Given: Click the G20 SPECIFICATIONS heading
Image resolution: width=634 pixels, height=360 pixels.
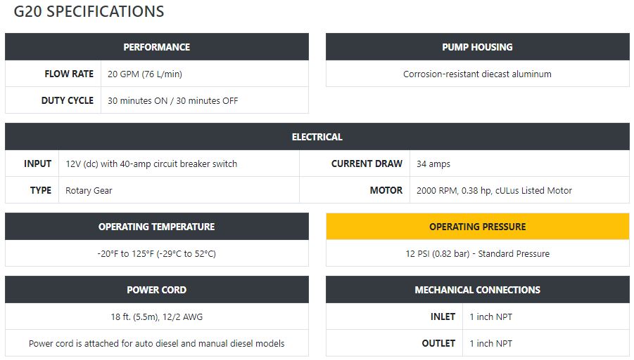Looking at the screenshot, I should coord(89,12).
